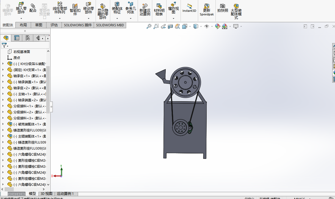Expand the 主轴<1> tree node
The height and width of the screenshot is (199, 335).
coord(3,94)
